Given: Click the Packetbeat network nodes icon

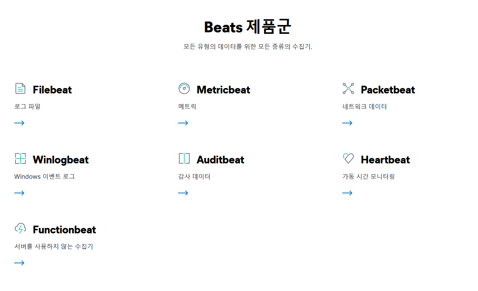Looking at the screenshot, I should point(348,88).
